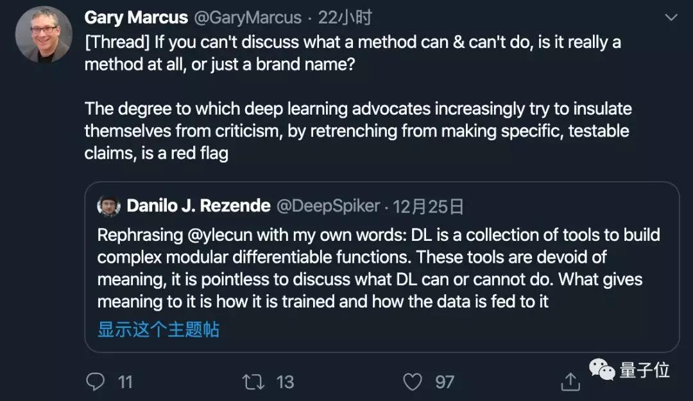Click the share upload icon
693x401 pixels.
pyautogui.click(x=569, y=382)
